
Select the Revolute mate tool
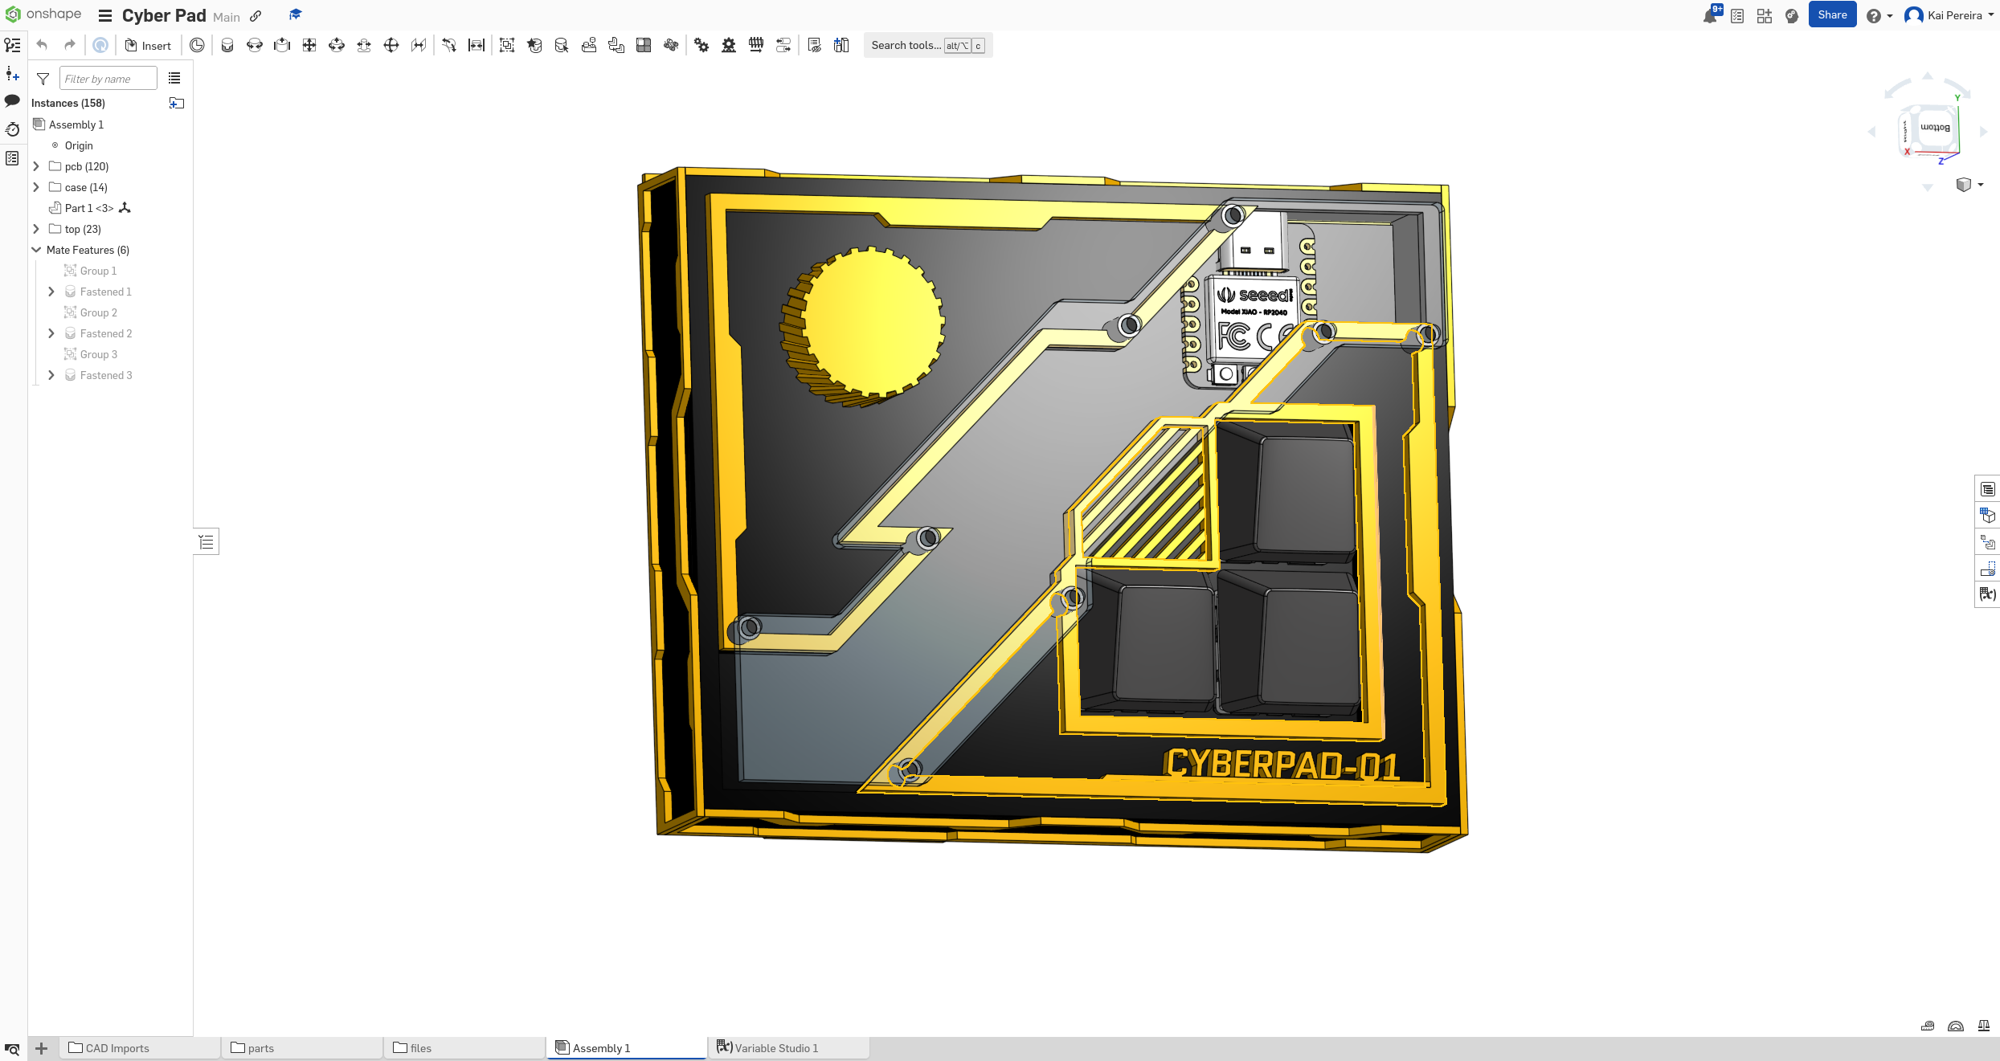coord(255,46)
